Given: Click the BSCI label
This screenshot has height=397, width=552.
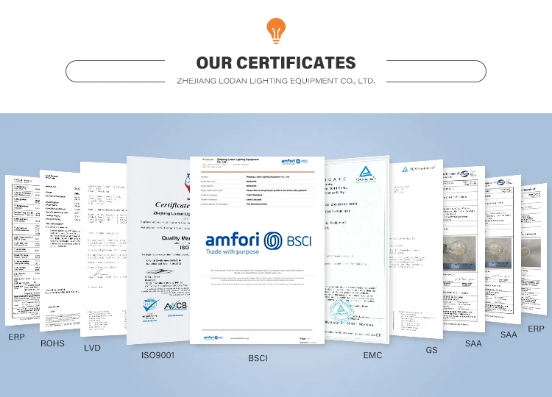Looking at the screenshot, I should click(258, 358).
